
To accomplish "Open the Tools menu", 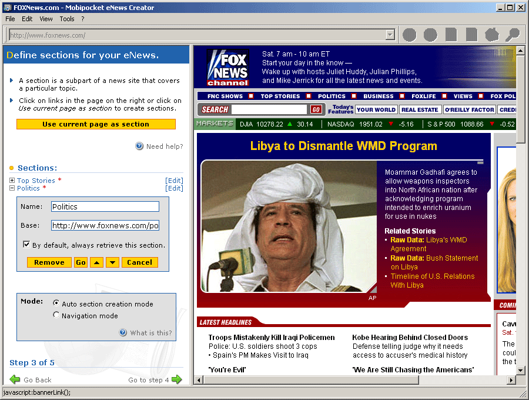I will (x=67, y=19).
